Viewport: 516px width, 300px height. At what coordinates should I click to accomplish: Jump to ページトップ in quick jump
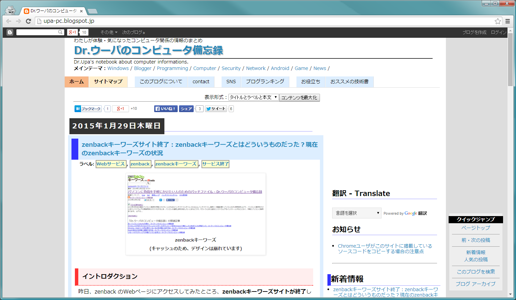(476, 228)
